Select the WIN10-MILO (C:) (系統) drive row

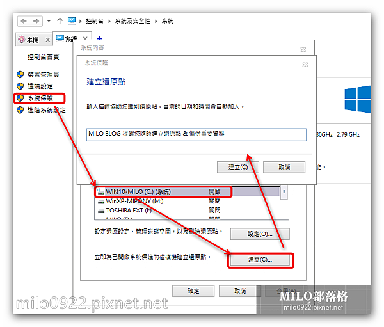[x=188, y=191]
